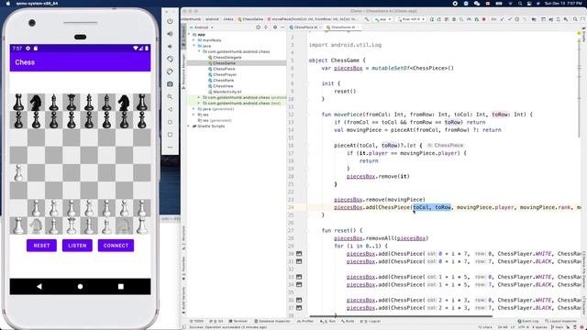Open ChessPiece in project tree
587x330 pixels.
(x=222, y=69)
